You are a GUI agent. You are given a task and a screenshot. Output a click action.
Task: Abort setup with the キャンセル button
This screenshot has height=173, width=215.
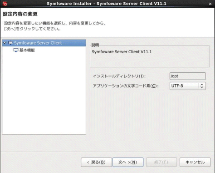pyautogui.click(x=195, y=162)
